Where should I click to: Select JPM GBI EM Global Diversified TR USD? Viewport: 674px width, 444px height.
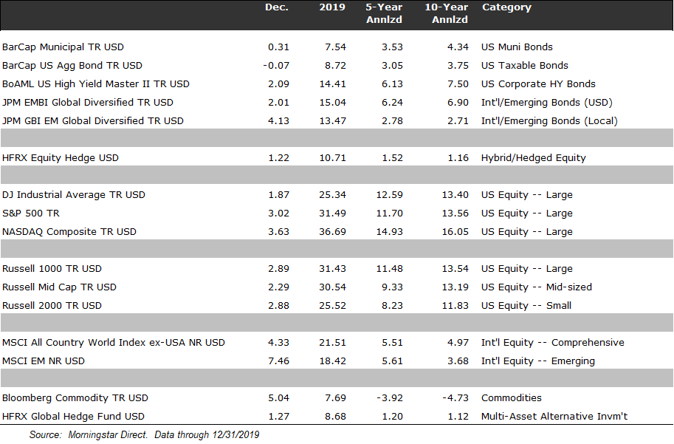coord(93,121)
